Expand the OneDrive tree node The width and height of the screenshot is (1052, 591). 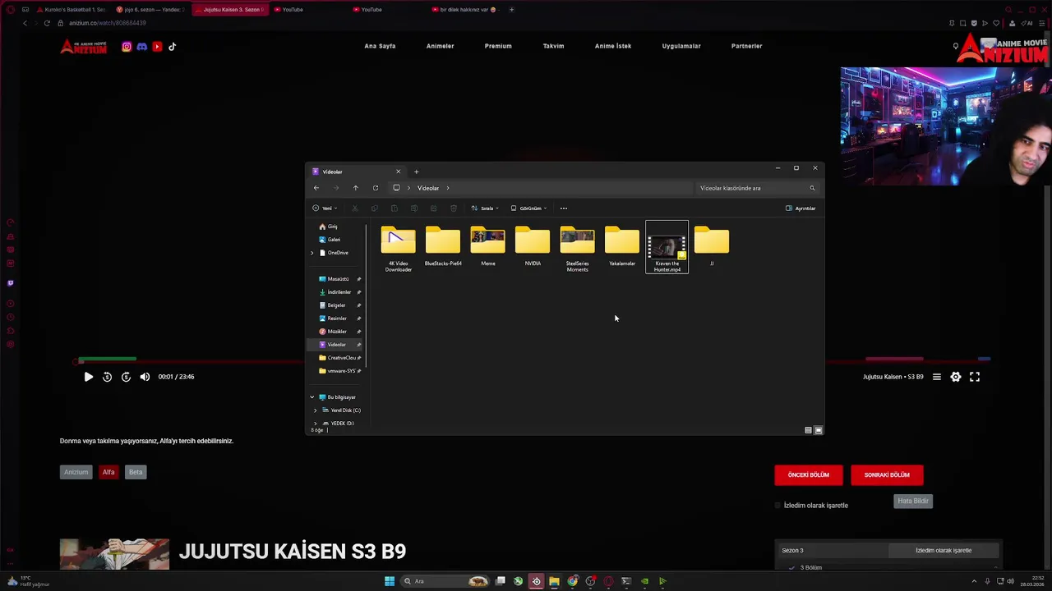312,253
